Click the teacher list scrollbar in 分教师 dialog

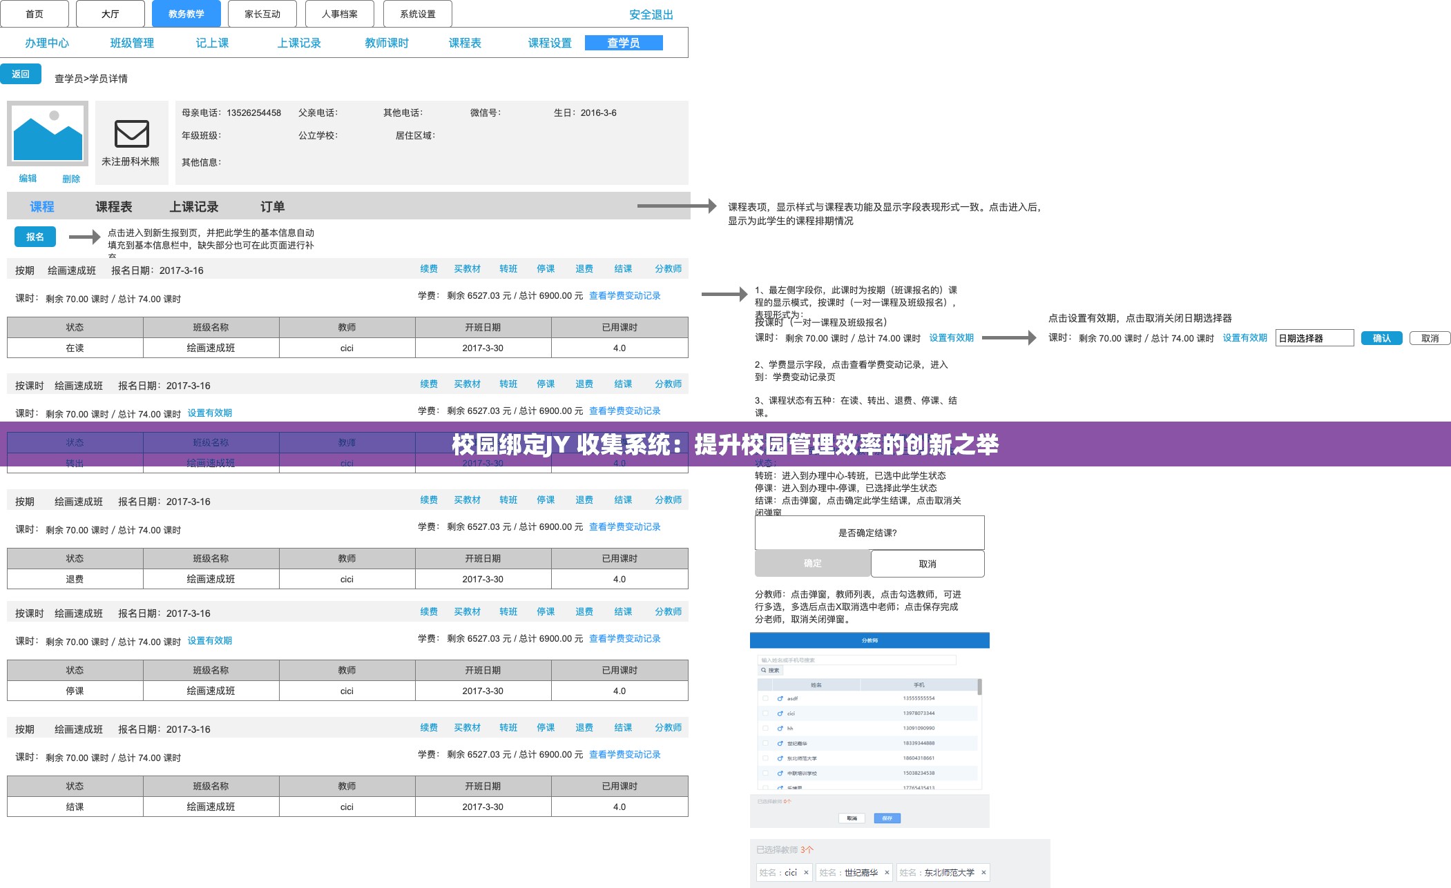coord(979,687)
